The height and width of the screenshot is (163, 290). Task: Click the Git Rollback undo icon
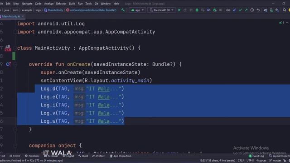coord(258,10)
